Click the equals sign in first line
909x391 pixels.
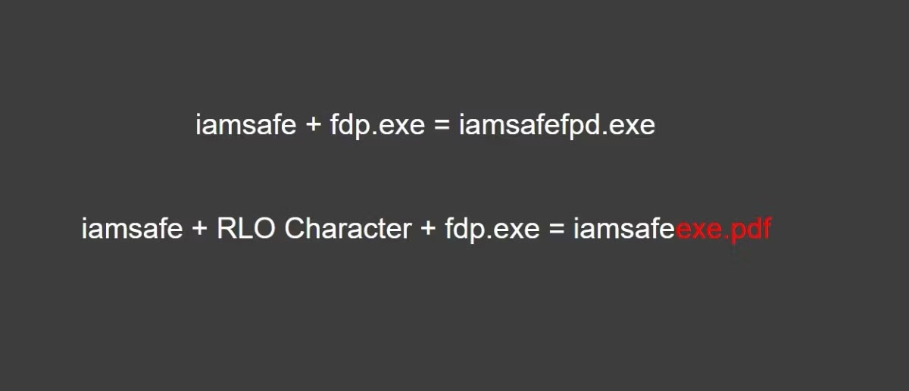click(442, 125)
